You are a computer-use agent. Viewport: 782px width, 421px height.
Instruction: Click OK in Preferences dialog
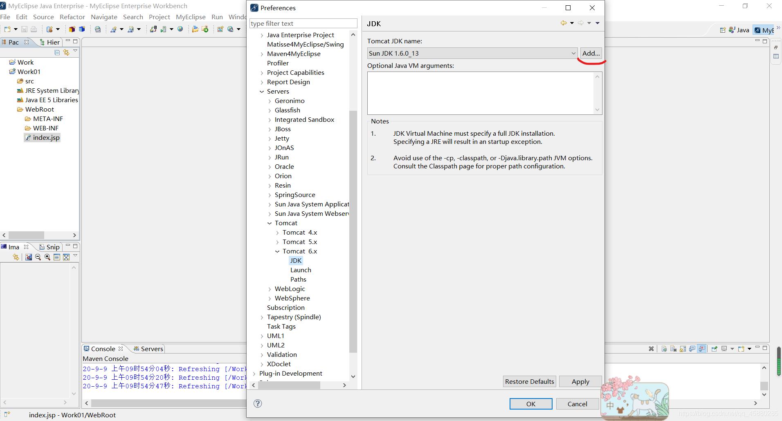[531, 404]
